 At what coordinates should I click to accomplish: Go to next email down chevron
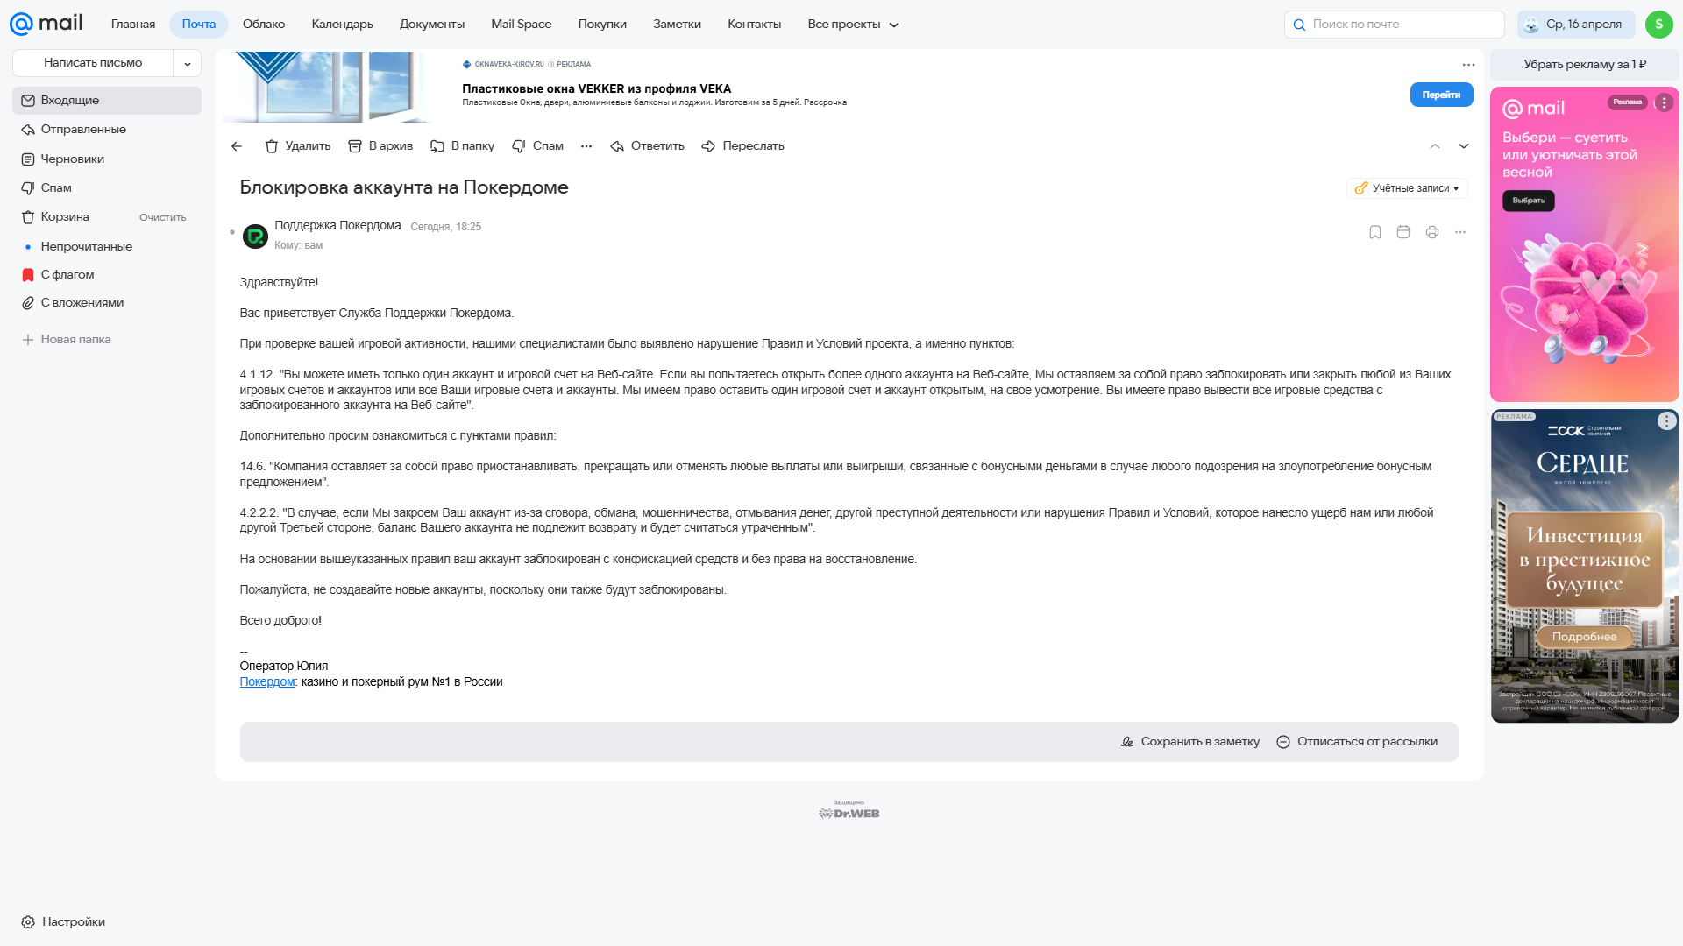coord(1464,146)
